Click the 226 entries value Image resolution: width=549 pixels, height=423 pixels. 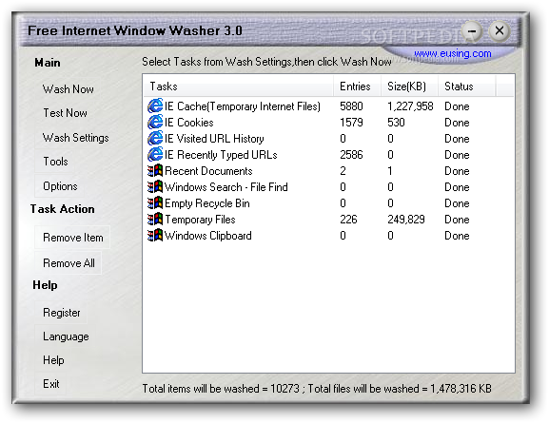coord(348,219)
